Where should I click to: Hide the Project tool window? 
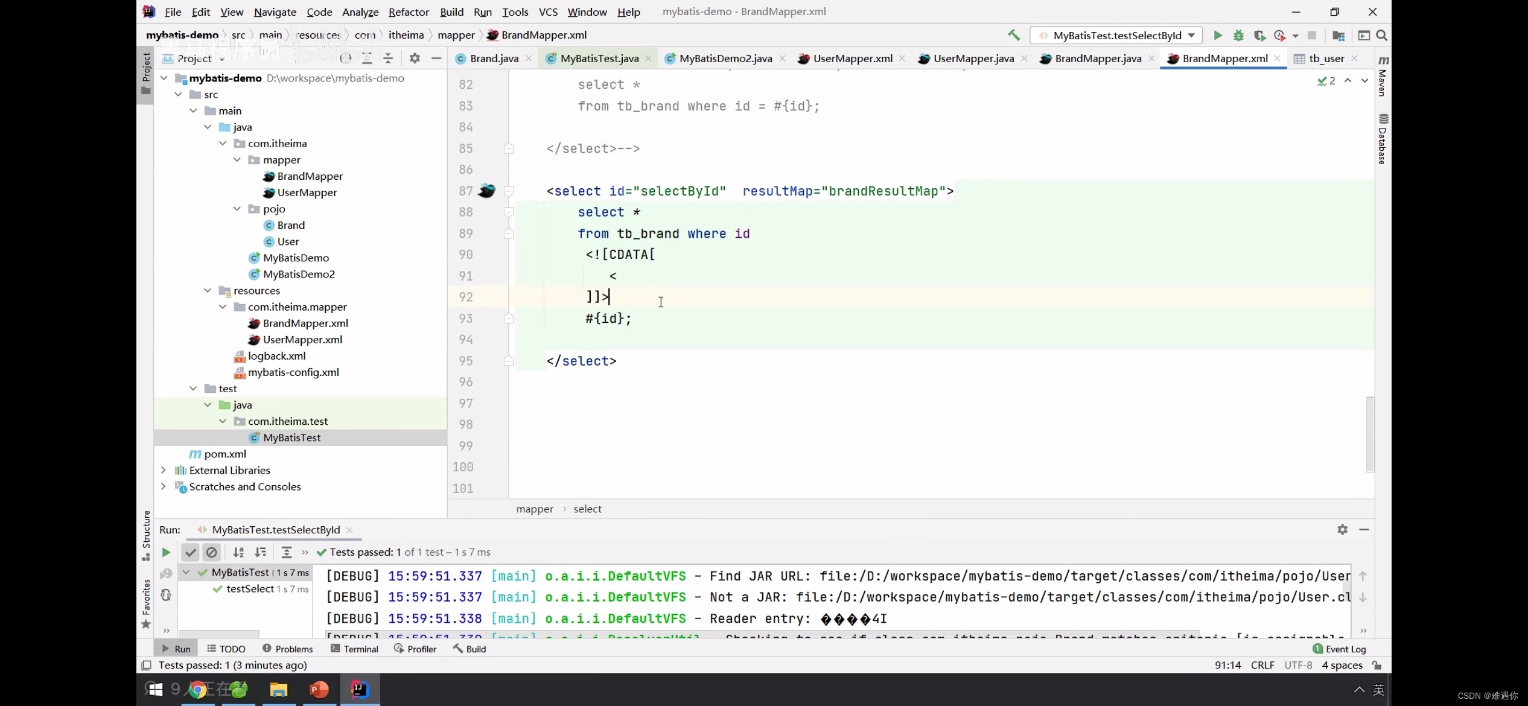tap(436, 58)
